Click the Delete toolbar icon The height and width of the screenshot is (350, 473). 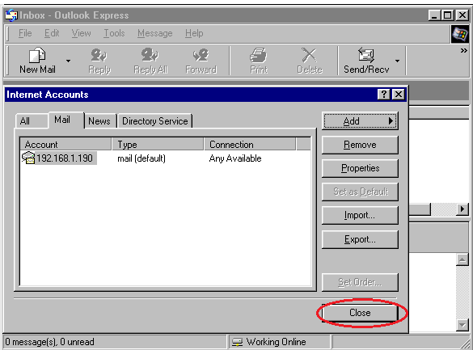[x=309, y=55]
